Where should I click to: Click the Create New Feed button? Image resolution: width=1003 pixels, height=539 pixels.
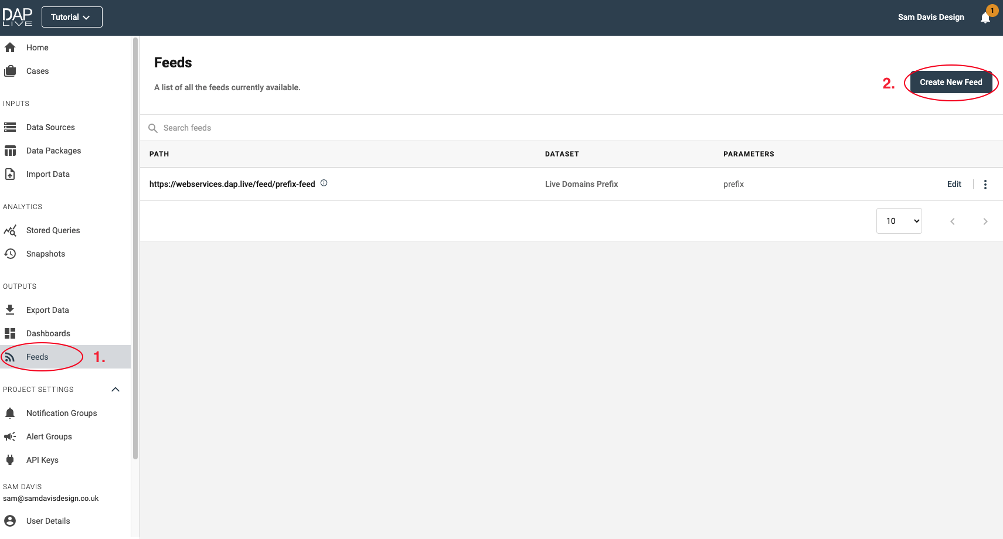tap(951, 82)
